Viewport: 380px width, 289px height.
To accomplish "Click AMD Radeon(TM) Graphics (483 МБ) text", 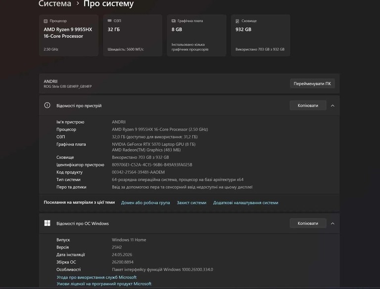I will click(146, 150).
